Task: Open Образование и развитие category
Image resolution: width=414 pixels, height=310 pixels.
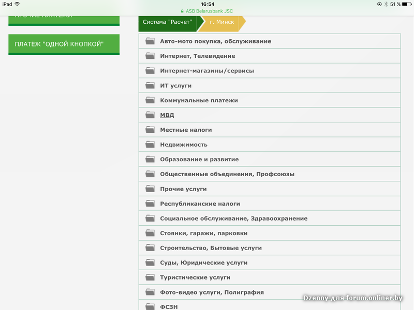Action: 270,159
